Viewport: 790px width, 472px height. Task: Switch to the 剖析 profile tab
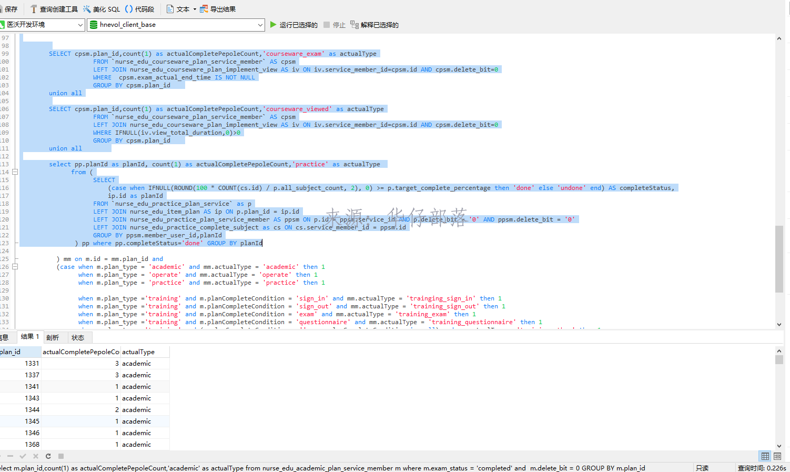tap(53, 337)
